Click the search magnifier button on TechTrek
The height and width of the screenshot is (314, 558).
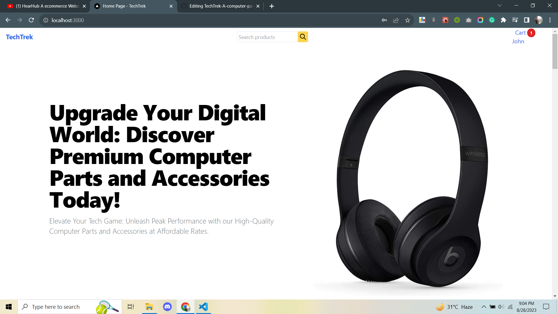point(303,37)
